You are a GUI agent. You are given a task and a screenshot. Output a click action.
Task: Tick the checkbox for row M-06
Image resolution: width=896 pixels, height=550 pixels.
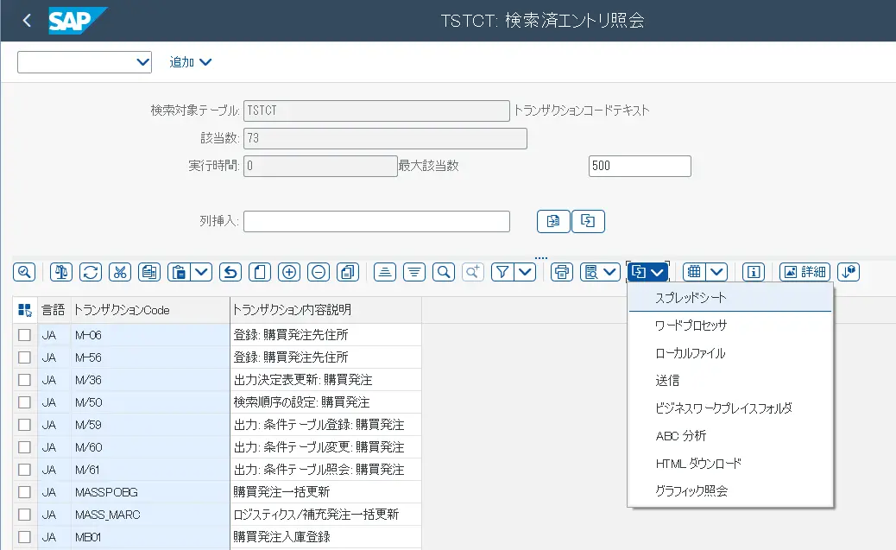25,335
